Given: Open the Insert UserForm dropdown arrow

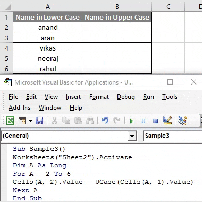Looking at the screenshot, I should click(30, 121).
